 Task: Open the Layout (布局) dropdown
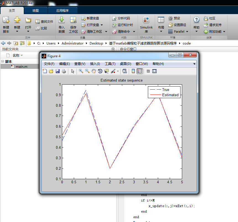click(x=161, y=25)
